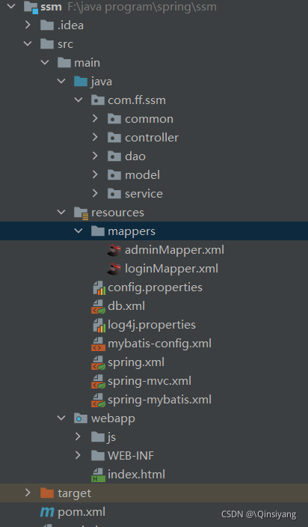Select the db.xml file name
The image size is (308, 527).
point(126,306)
